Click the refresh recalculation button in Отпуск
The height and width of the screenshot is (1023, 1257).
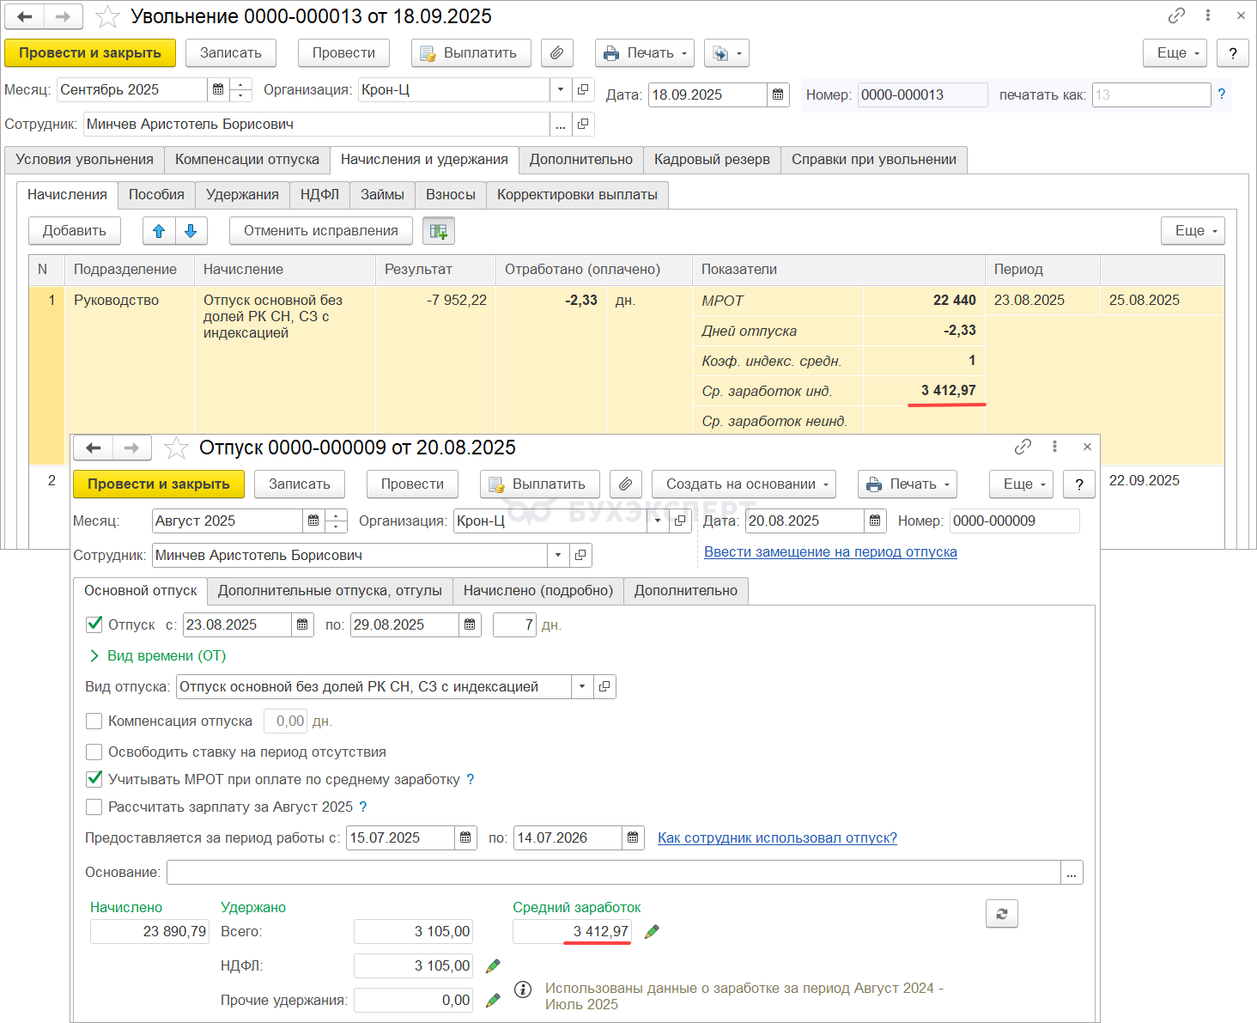1001,914
